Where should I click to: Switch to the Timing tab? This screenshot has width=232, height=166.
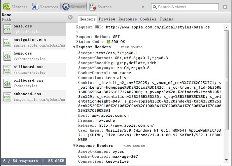click(x=167, y=19)
